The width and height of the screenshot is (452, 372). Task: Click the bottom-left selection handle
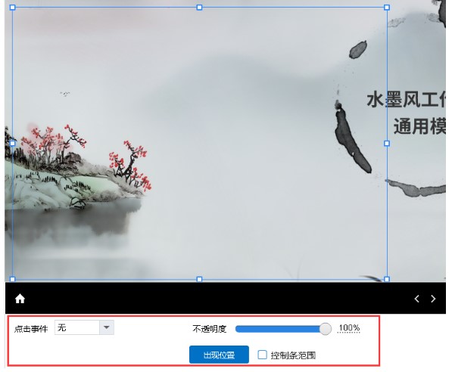pos(12,279)
